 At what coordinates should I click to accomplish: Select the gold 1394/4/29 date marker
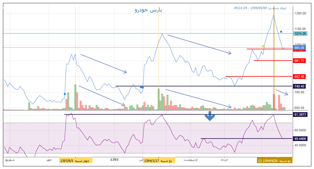point(274,160)
